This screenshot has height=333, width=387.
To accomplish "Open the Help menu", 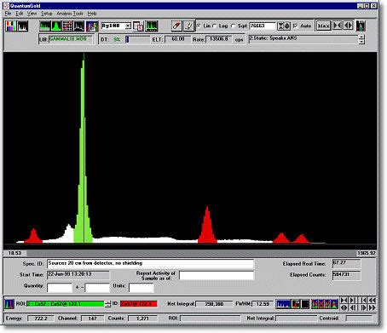I will coord(92,14).
